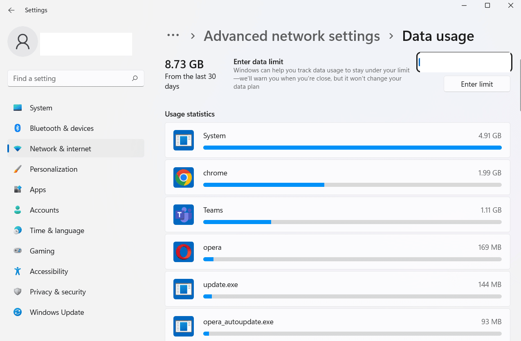Open Accessibility label in sidebar
This screenshot has width=521, height=341.
(49, 271)
